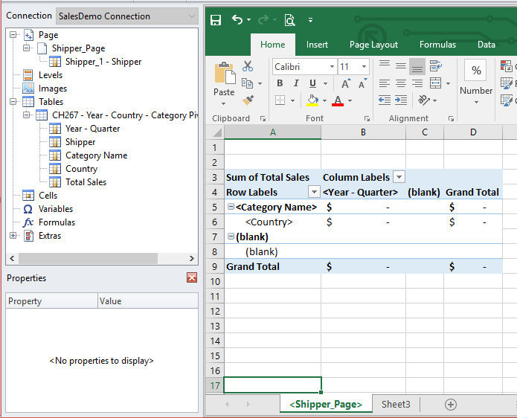This screenshot has width=517, height=418.
Task: Switch to the Sheet3 worksheet tab
Action: click(395, 404)
